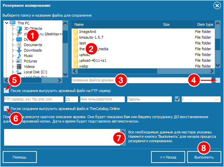Click folder tree scroll up arrow
Viewport: 224px width, 167px height.
[65, 23]
